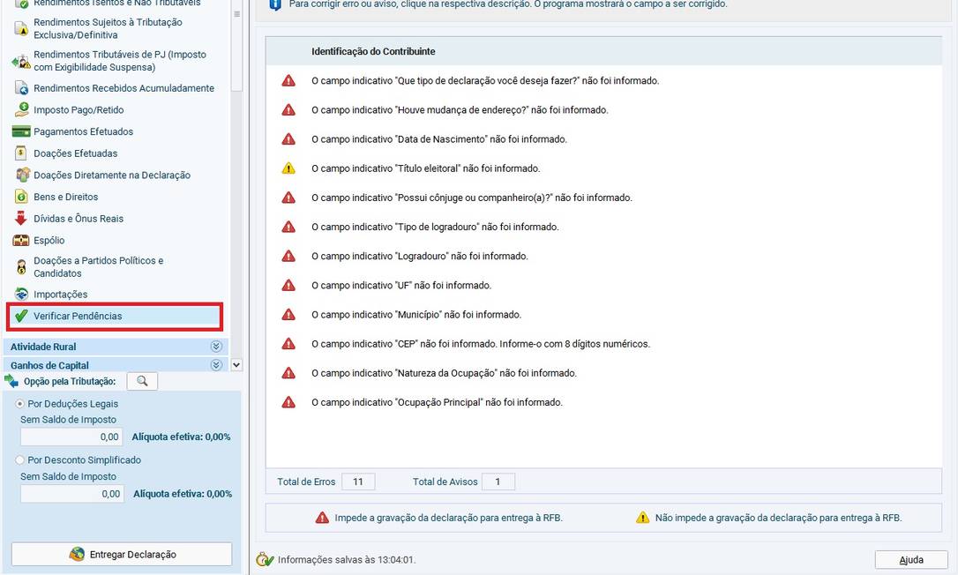Open Doações Efetuadas in the sidebar menu
The height and width of the screenshot is (575, 958).
click(75, 153)
